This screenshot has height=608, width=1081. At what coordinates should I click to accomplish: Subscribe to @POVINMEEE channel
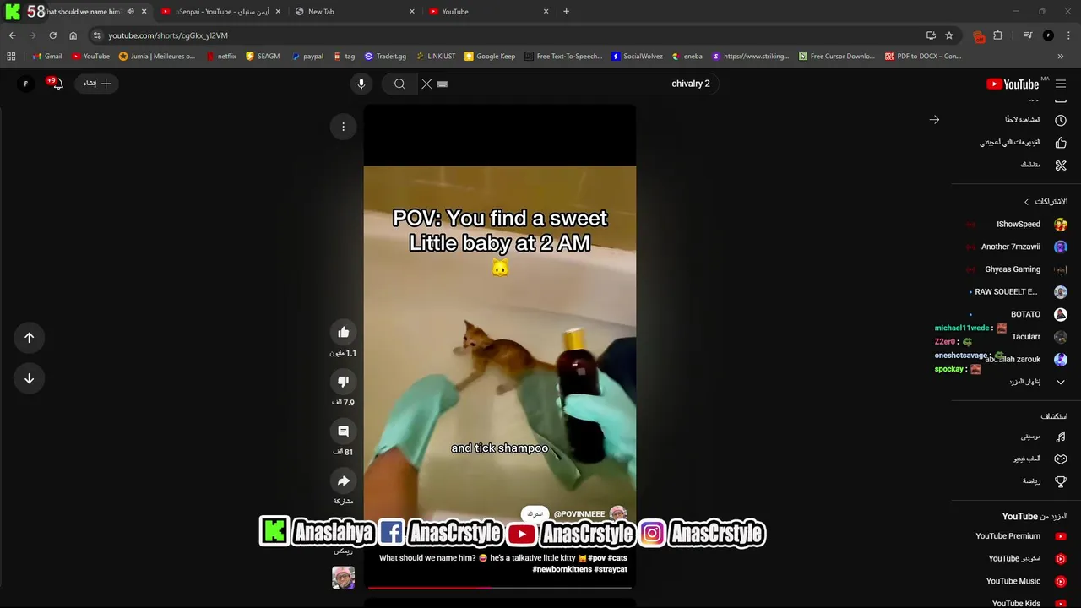[535, 513]
